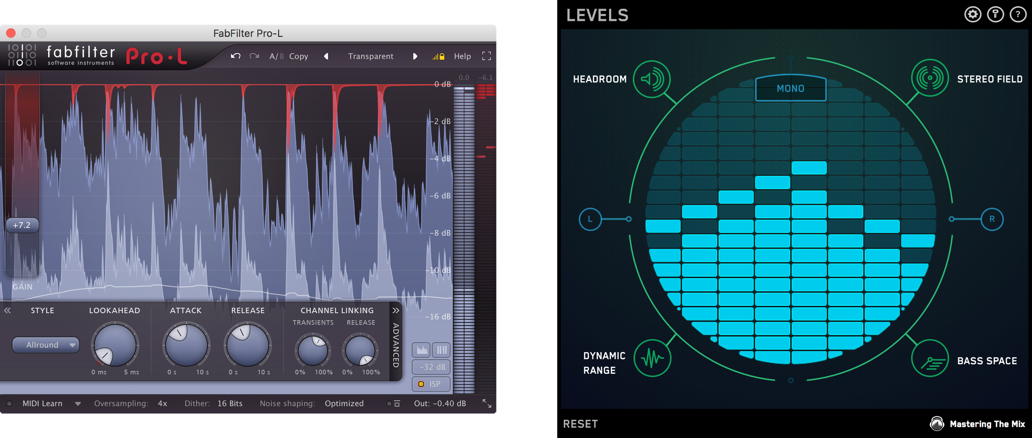This screenshot has height=438, width=1032.
Task: Toggle the R channel solo button
Action: [x=992, y=219]
